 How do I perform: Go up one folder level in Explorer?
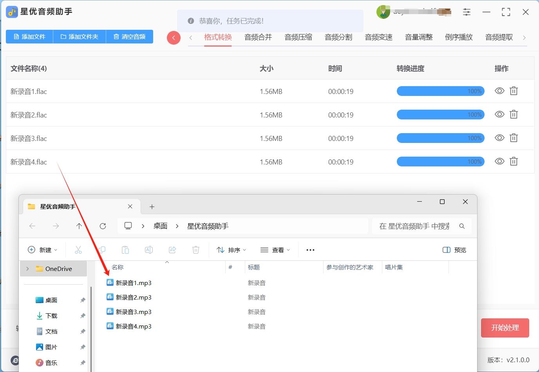point(79,226)
